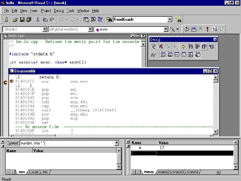This screenshot has width=241, height=181.
Task: Click the Undo arrow icon
Action: click(x=62, y=19)
